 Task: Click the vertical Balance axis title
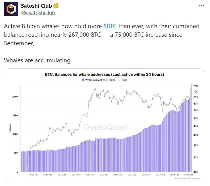tap(10, 128)
